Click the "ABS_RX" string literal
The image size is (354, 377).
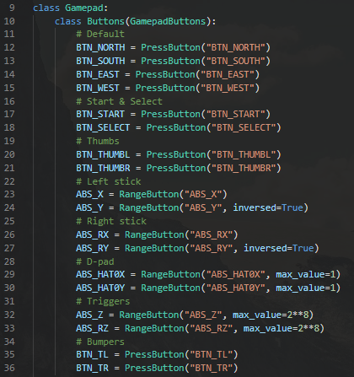coord(212,234)
